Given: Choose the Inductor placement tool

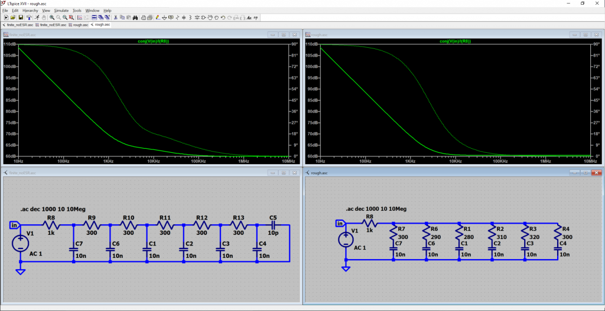Looking at the screenshot, I should (190, 18).
